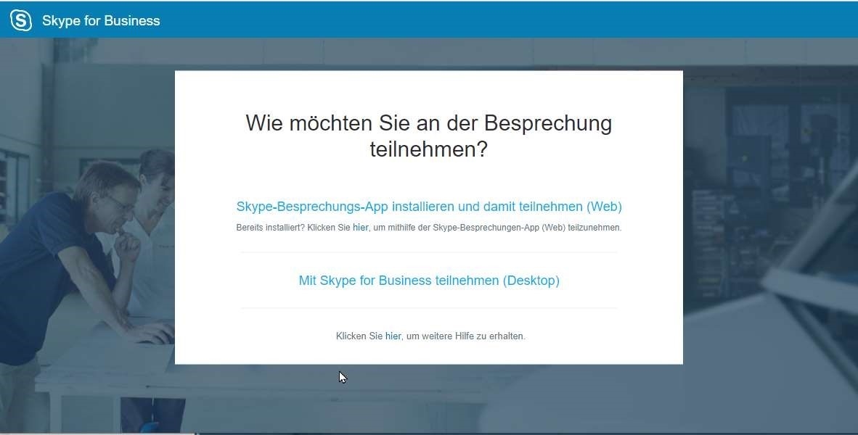
Task: Click the Skype logo icon in header
Action: point(21,20)
